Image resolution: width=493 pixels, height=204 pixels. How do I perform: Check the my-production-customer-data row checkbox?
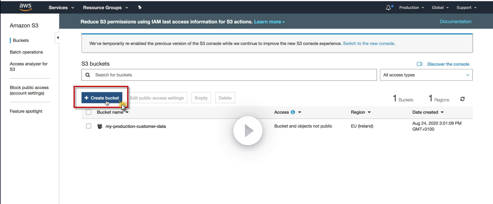(89, 126)
